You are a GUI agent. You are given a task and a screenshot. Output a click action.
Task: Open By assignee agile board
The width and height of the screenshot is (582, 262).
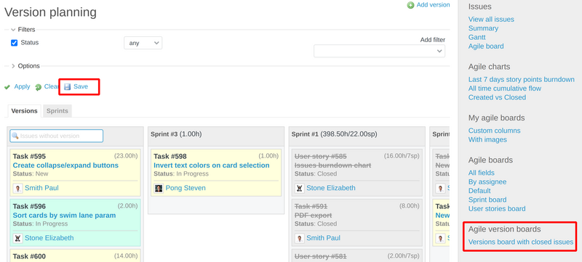point(487,181)
